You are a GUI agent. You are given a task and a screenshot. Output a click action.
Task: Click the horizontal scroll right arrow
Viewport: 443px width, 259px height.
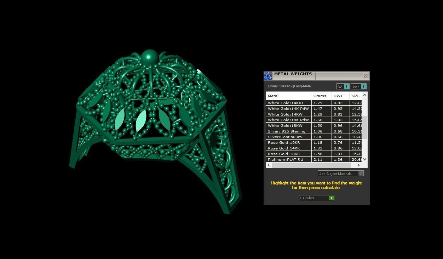359,165
